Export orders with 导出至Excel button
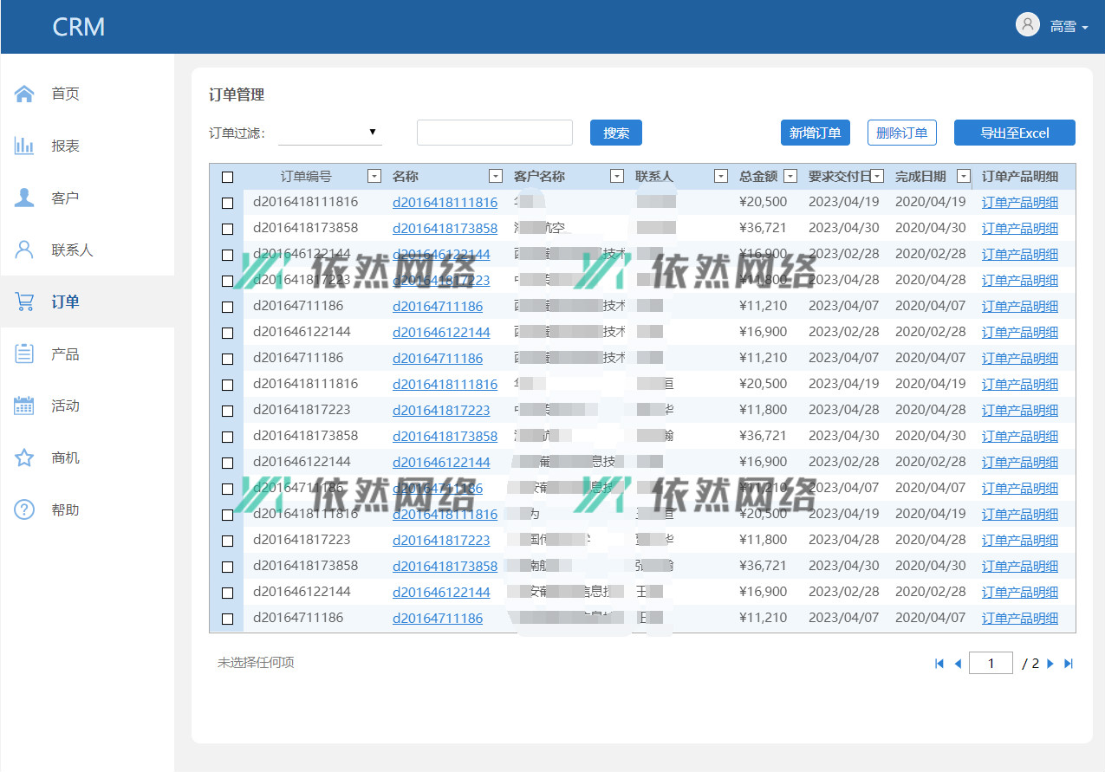This screenshot has width=1105, height=772. [1014, 133]
